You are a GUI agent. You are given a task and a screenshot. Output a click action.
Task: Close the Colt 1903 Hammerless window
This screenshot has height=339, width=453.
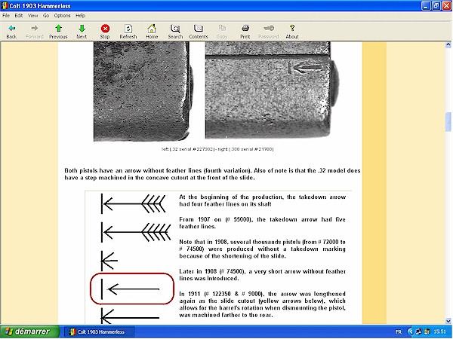coord(447,6)
